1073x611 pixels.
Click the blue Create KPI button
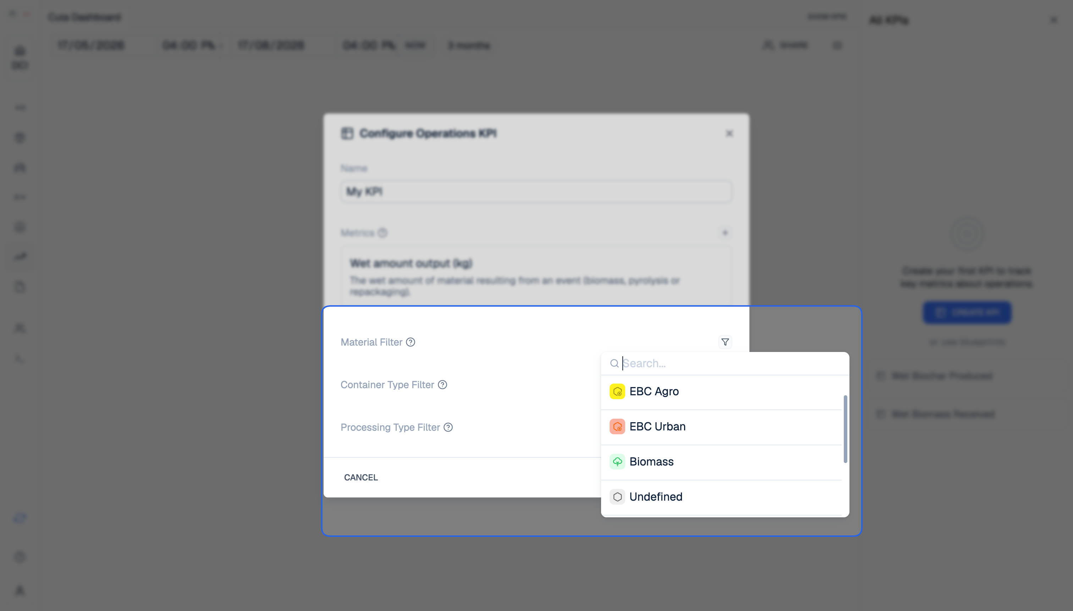967,312
